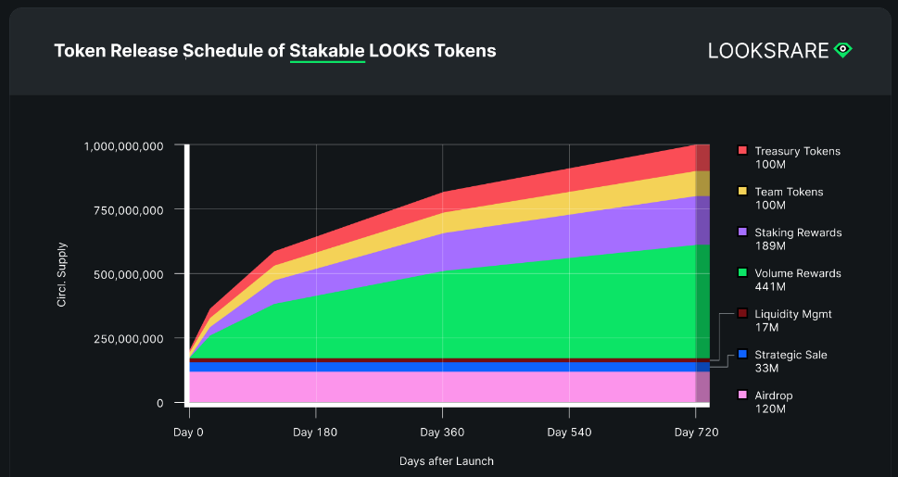The height and width of the screenshot is (477, 898).
Task: Click the Day 180 axis label
Action: click(315, 433)
